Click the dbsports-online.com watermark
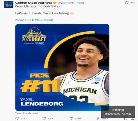 118,114
